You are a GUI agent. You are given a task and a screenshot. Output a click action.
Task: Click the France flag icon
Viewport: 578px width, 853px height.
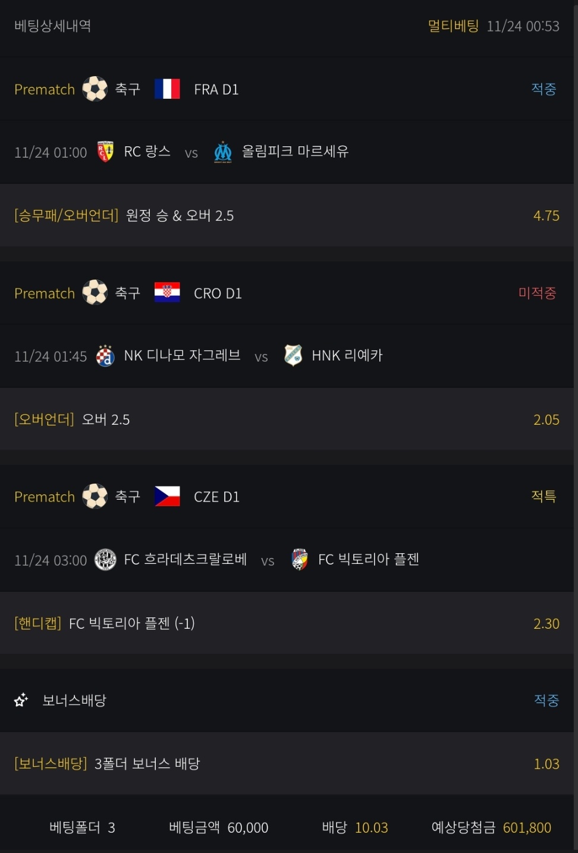[x=167, y=89]
